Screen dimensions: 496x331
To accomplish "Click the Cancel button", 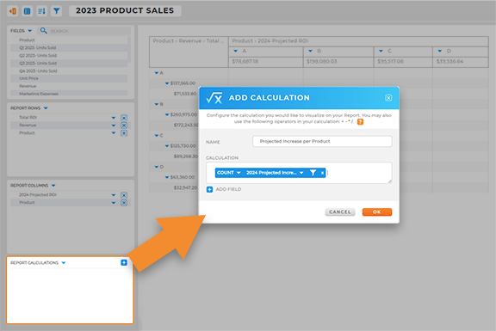I will (x=340, y=212).
